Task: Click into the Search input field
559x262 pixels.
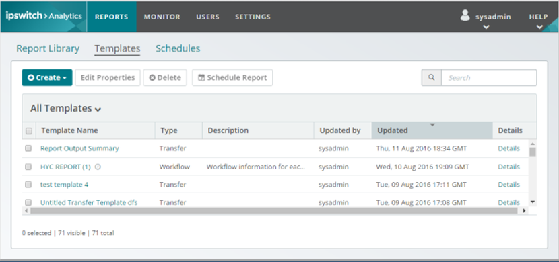Action: click(x=489, y=77)
